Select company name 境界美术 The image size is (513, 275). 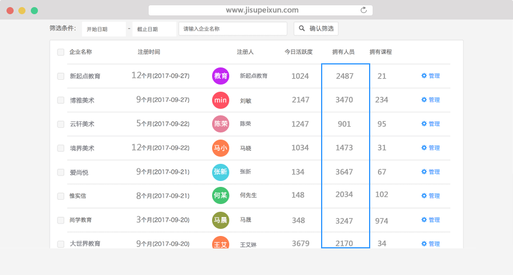82,148
